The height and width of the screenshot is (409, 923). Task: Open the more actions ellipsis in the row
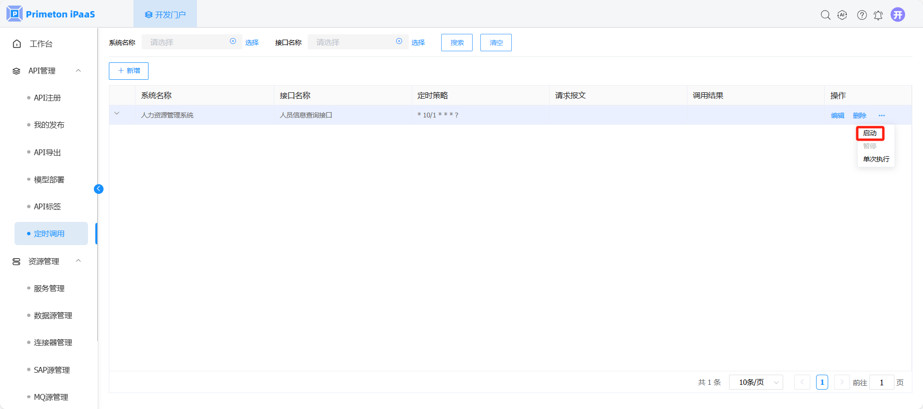click(881, 116)
